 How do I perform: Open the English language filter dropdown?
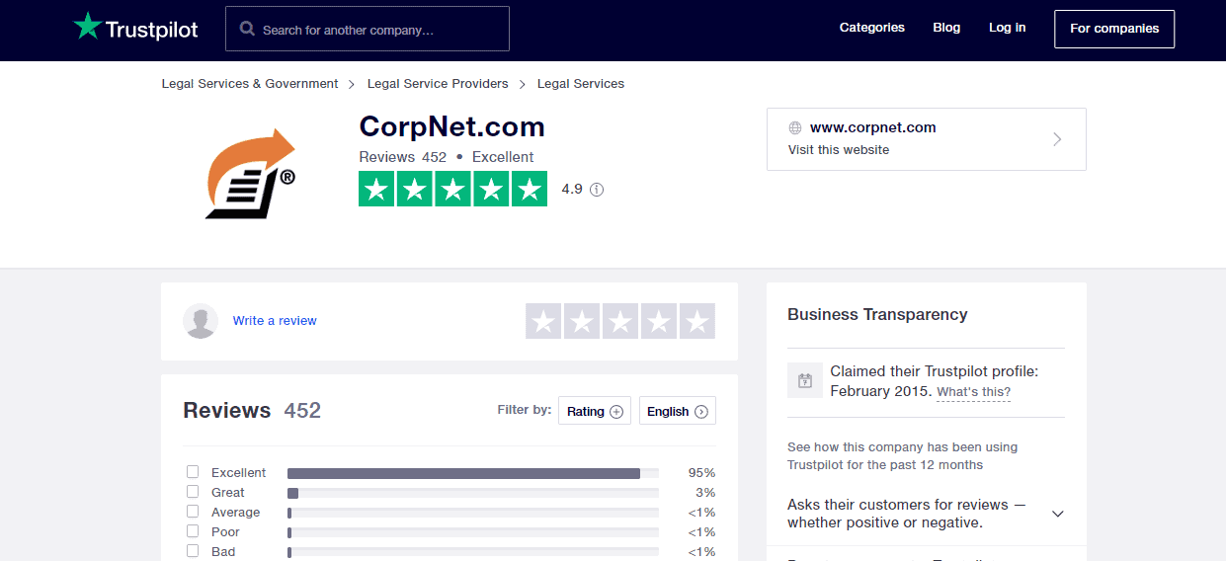pos(678,411)
